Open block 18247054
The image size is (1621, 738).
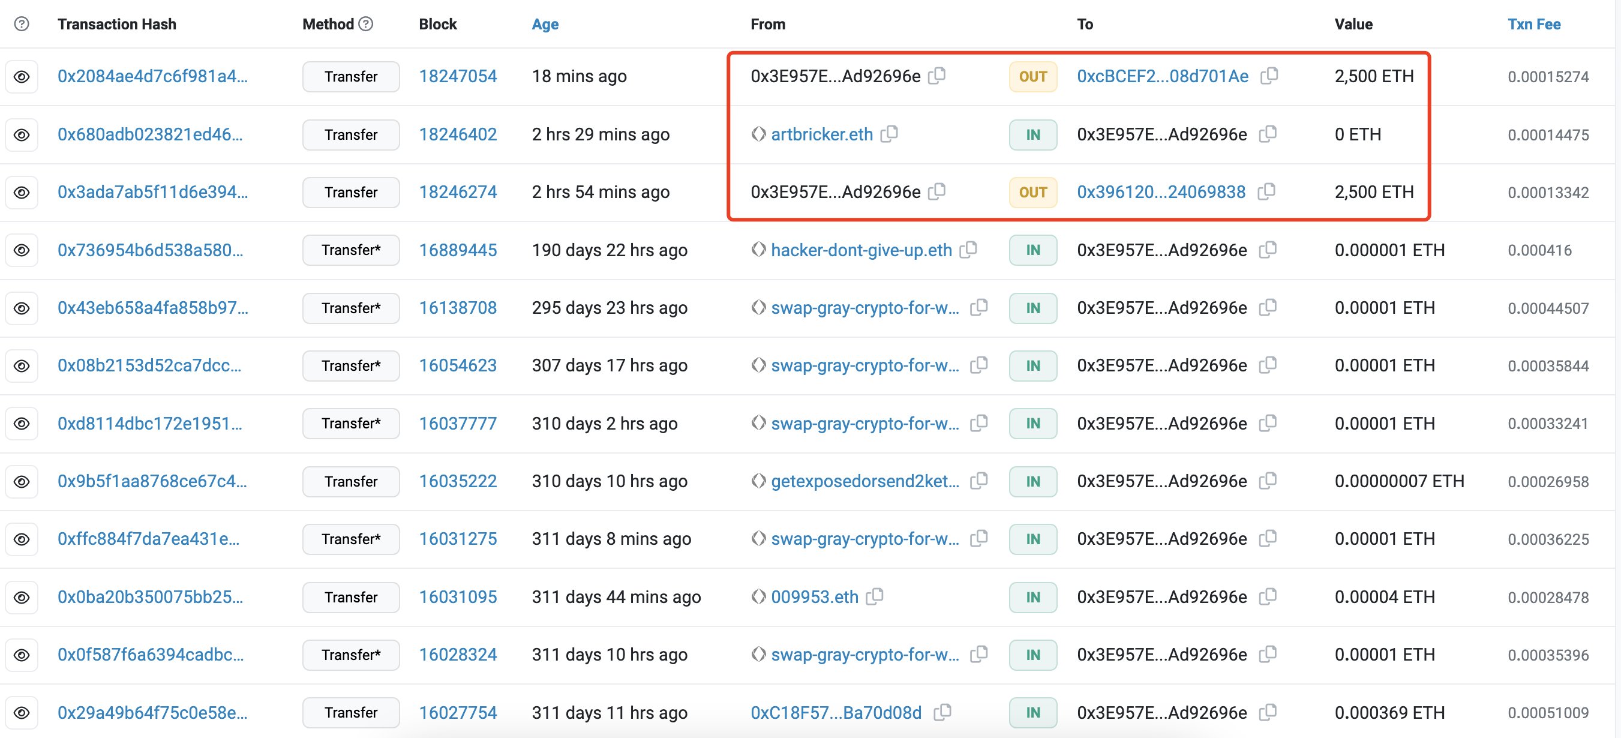click(458, 76)
